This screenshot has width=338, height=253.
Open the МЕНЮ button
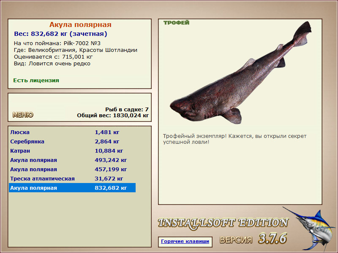23,115
